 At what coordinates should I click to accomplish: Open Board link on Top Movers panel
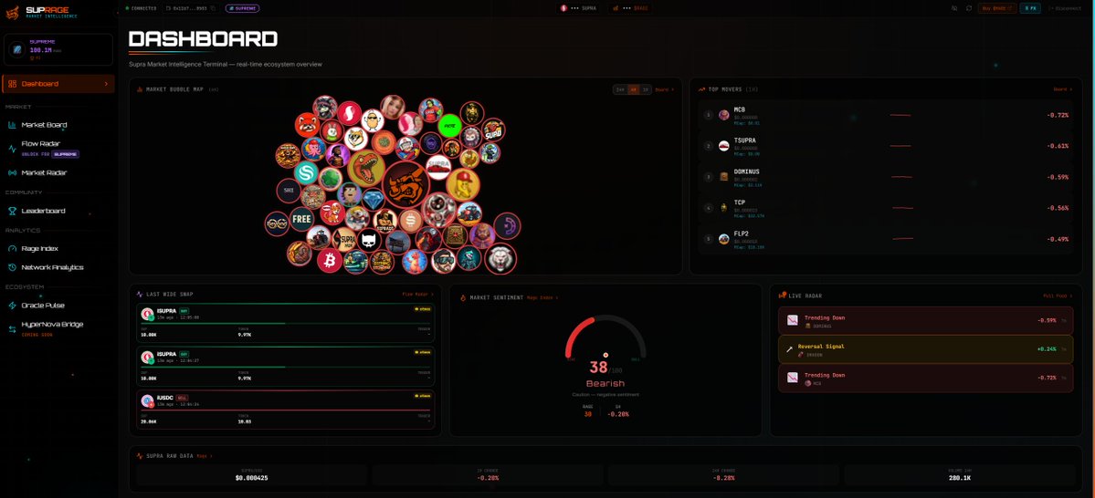(1063, 89)
